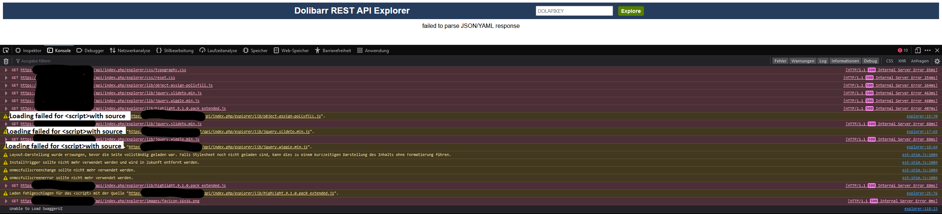This screenshot has width=942, height=214.
Task: Toggle the Informationen filter button
Action: [x=845, y=61]
